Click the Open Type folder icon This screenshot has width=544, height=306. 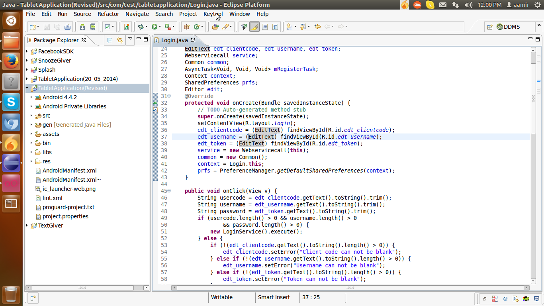click(215, 27)
